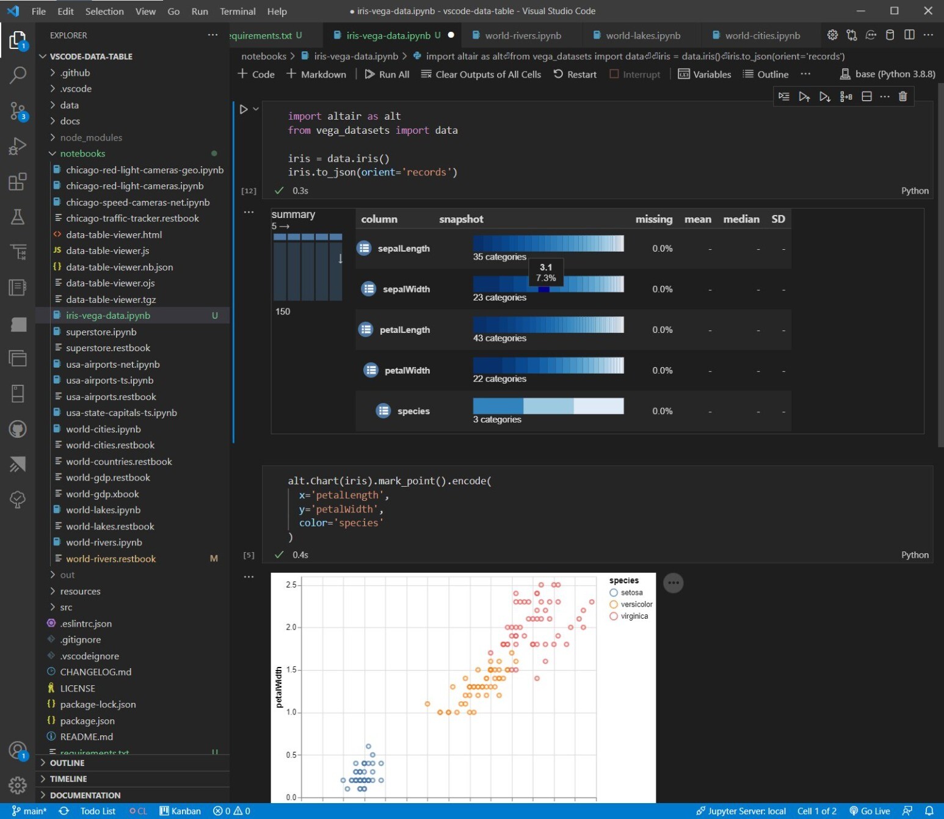
Task: Switch to world-lakes.ipynb tab
Action: click(x=642, y=35)
